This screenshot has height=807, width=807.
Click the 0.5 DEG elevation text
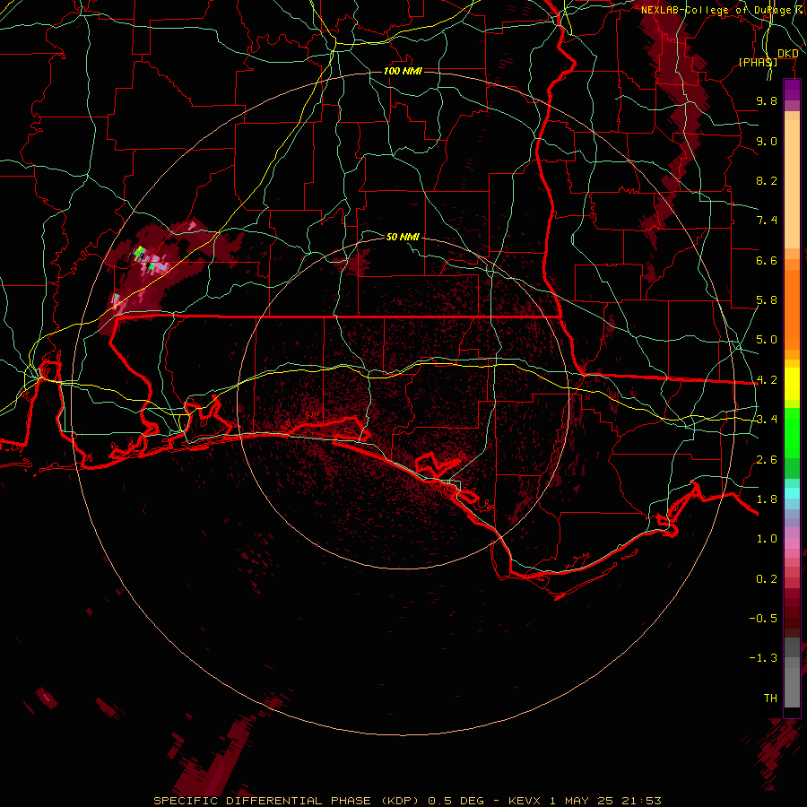[456, 801]
